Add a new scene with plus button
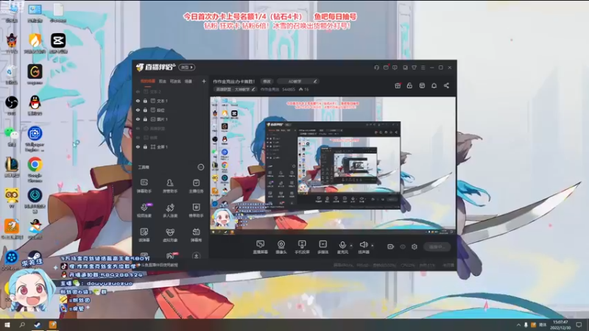Image resolution: width=589 pixels, height=331 pixels. [204, 81]
